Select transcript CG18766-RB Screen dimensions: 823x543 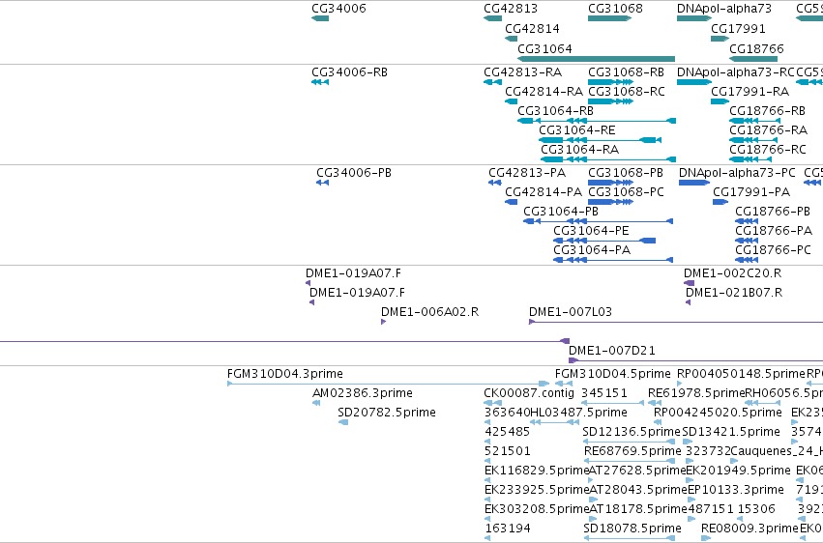(x=767, y=111)
